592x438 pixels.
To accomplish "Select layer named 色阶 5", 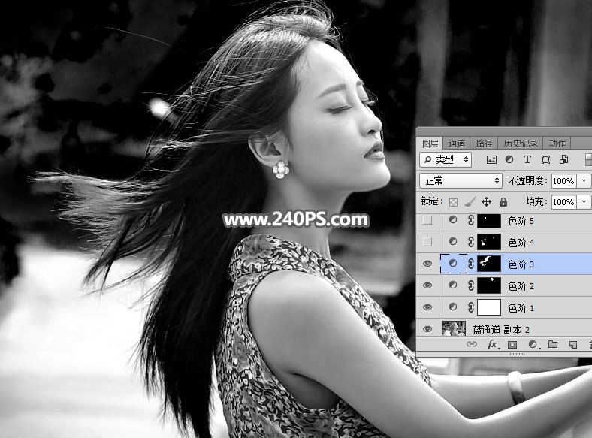I will 521,221.
